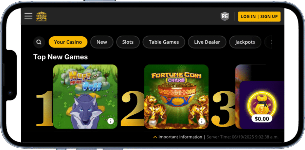Launch the Huff N' More Puff game thumbnail

tap(85, 97)
